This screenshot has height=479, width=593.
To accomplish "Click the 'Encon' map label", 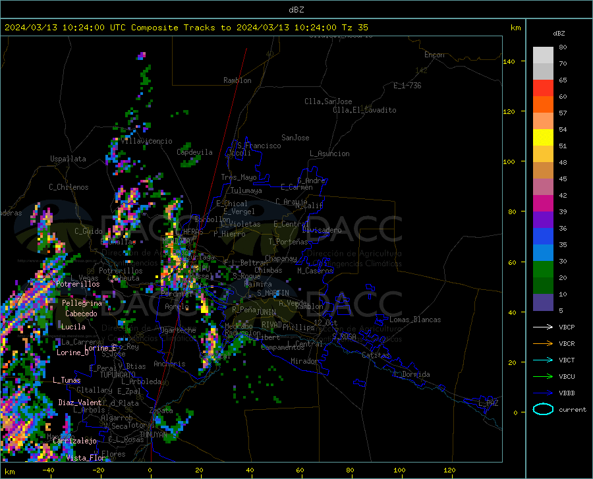I will coord(434,55).
